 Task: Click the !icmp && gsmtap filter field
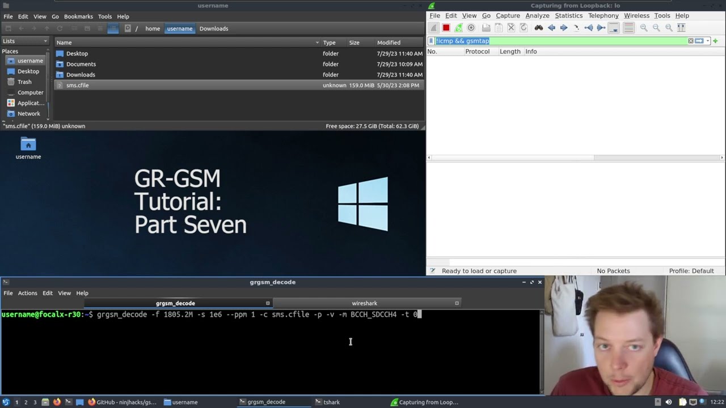click(x=560, y=41)
